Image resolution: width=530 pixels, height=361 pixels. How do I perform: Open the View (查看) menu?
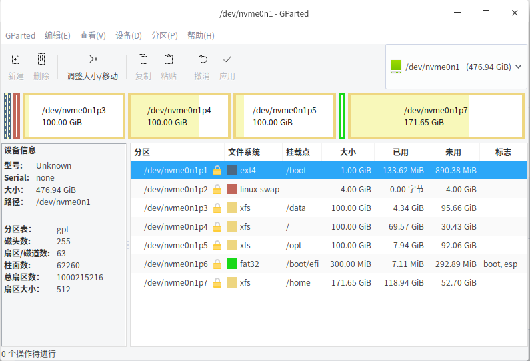click(x=93, y=35)
